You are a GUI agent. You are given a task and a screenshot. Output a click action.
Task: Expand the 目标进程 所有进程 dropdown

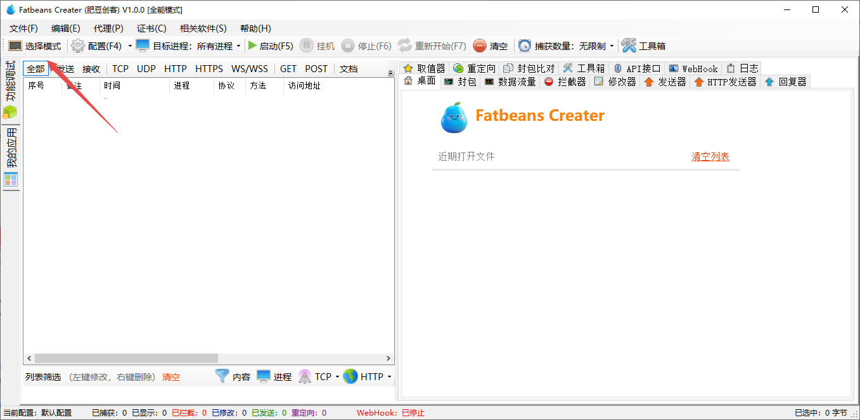pyautogui.click(x=238, y=46)
